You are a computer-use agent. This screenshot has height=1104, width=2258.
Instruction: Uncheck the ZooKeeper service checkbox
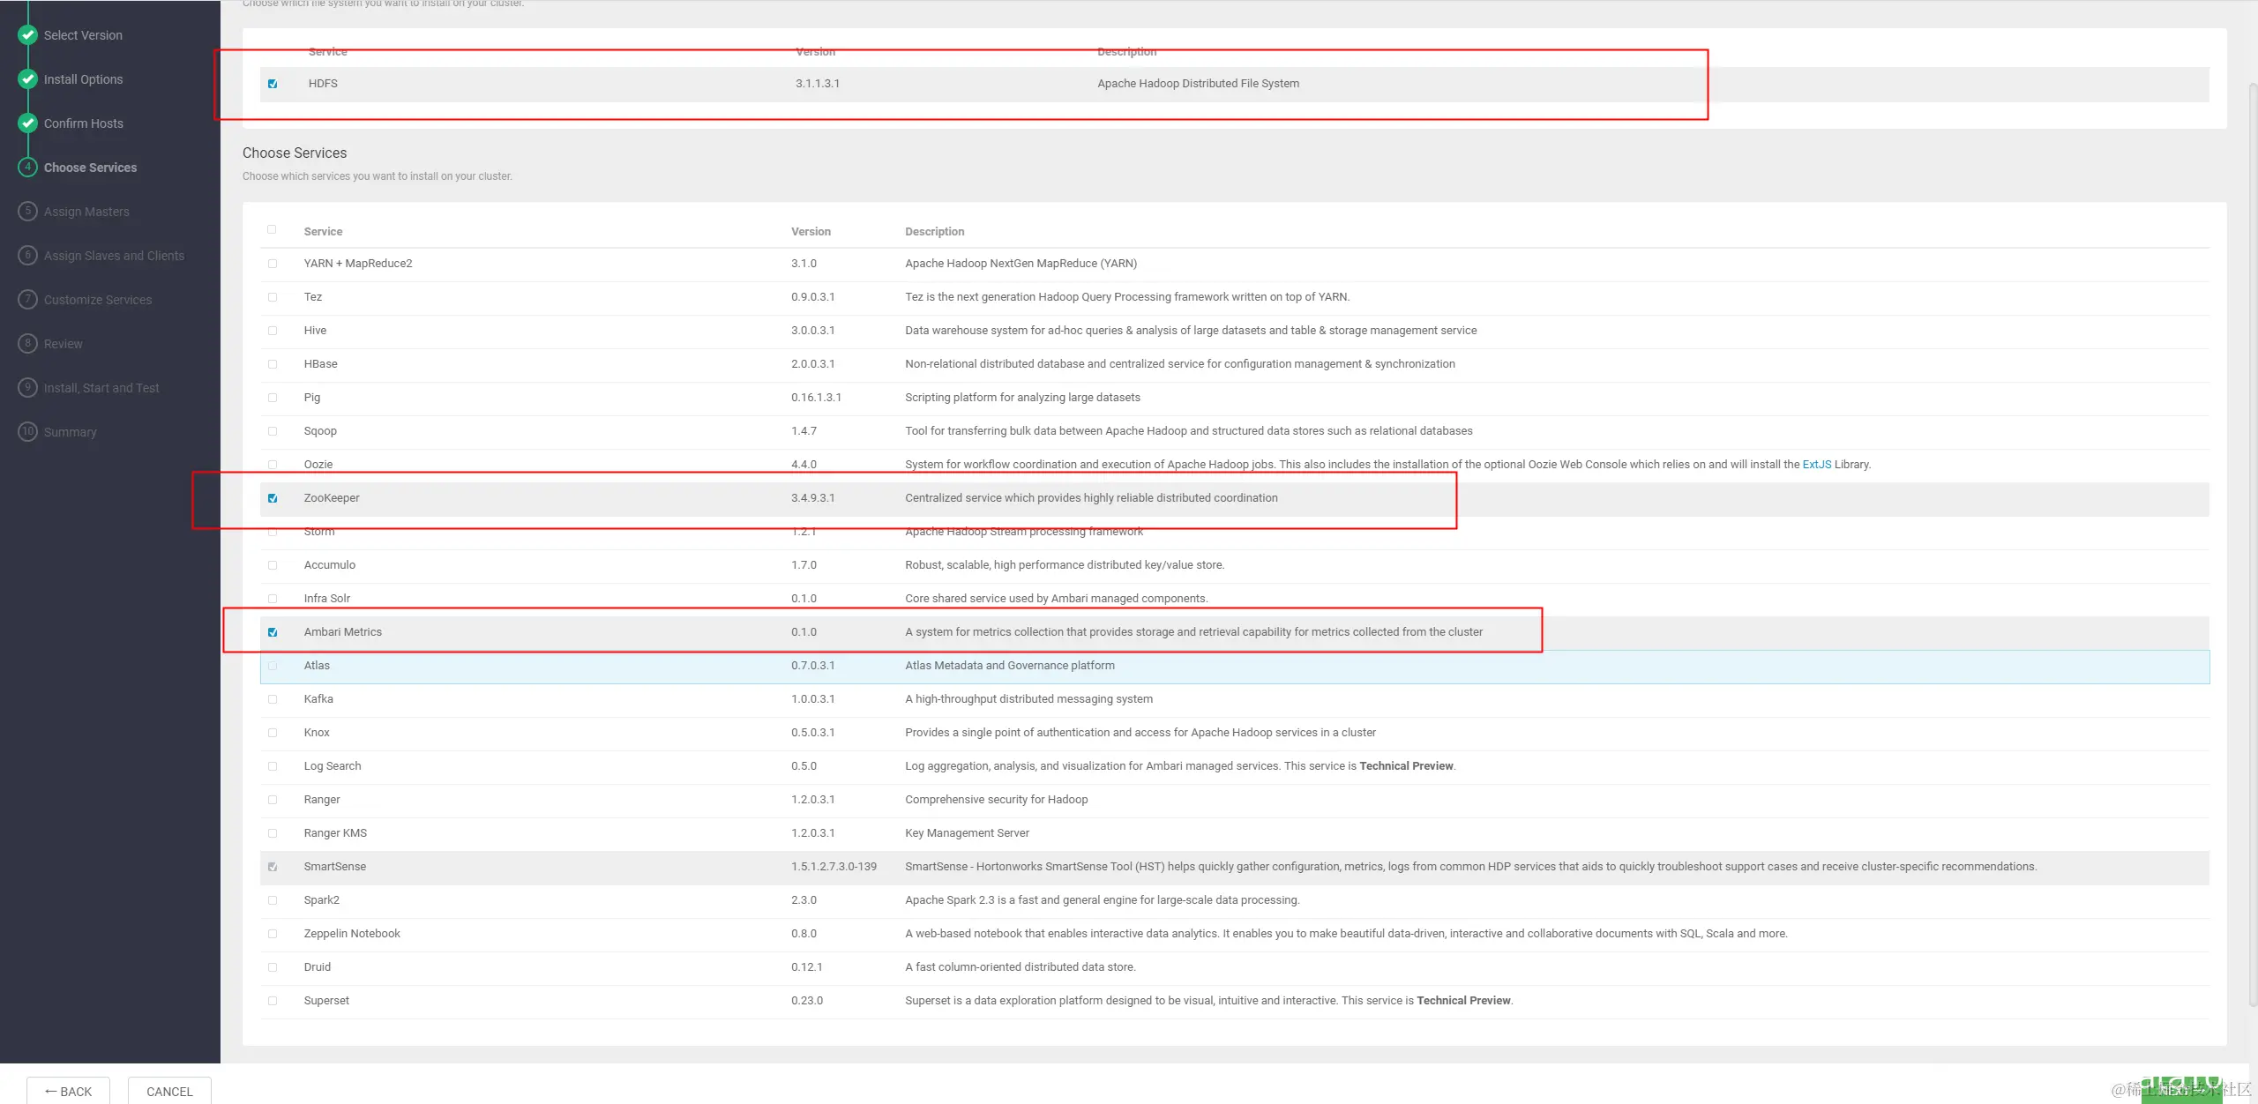pyautogui.click(x=273, y=498)
